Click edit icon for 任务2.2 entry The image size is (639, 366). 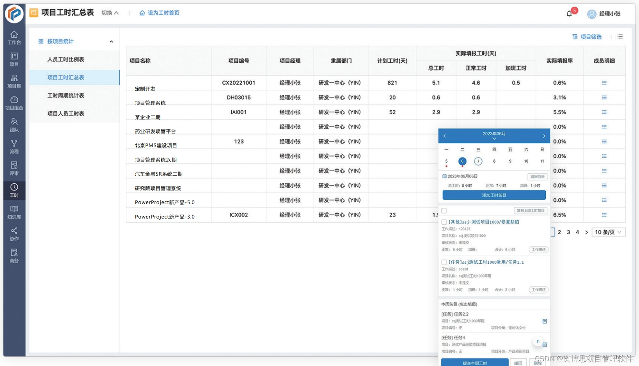pyautogui.click(x=545, y=321)
